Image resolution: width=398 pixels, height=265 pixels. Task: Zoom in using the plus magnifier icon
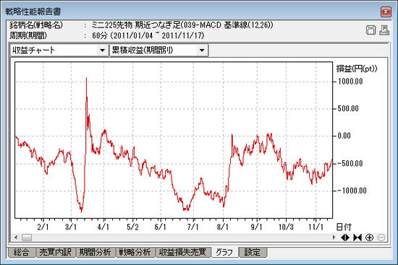[369, 238]
